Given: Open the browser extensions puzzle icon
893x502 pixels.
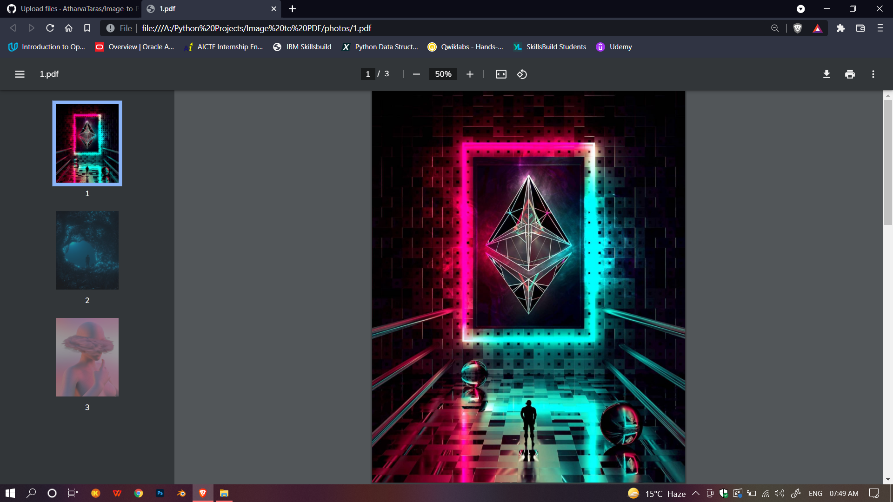Looking at the screenshot, I should [840, 28].
